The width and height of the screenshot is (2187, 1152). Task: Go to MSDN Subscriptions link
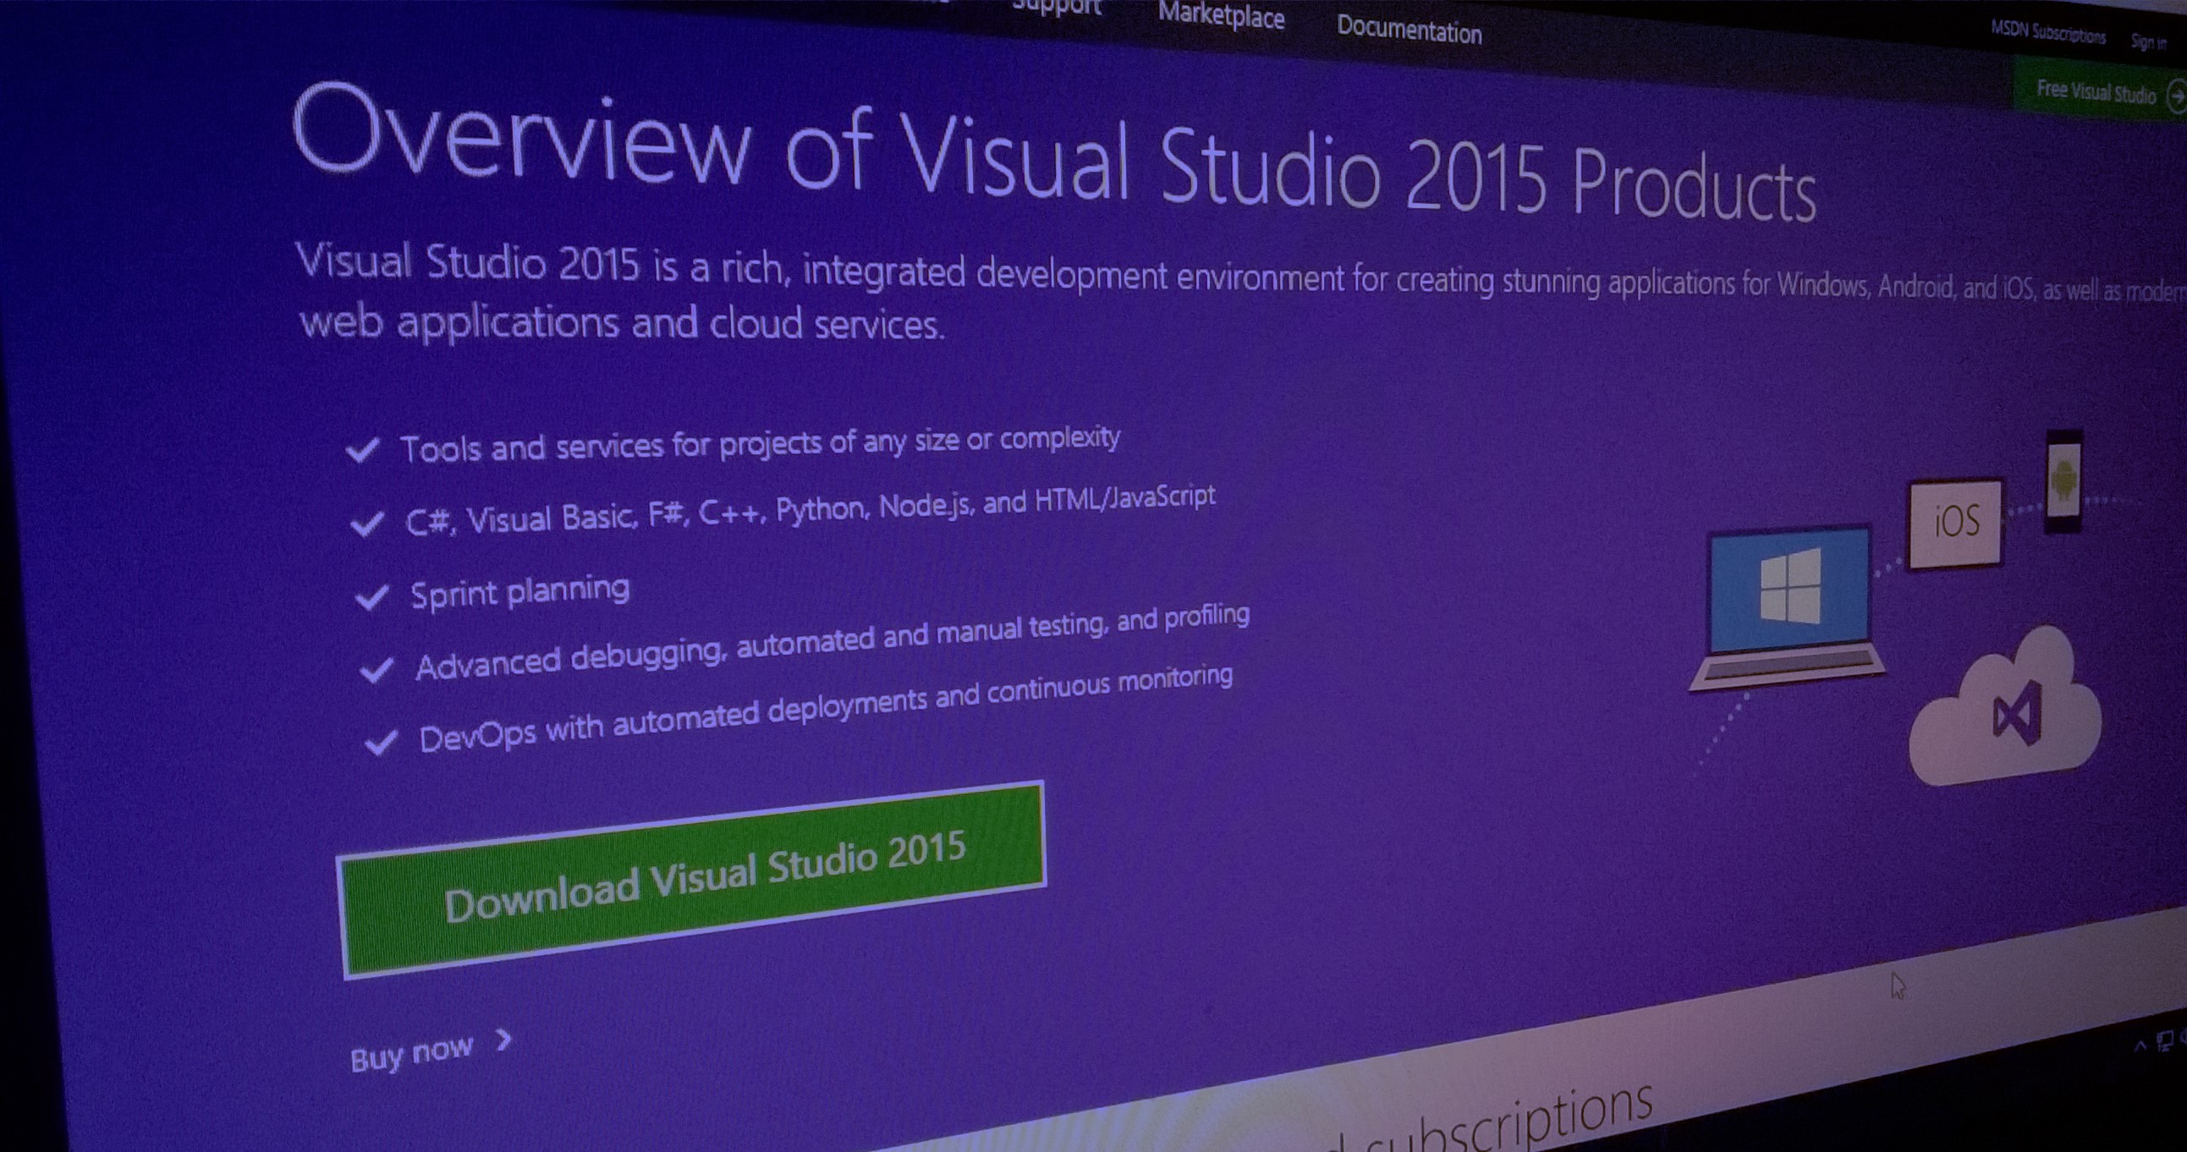click(2047, 33)
